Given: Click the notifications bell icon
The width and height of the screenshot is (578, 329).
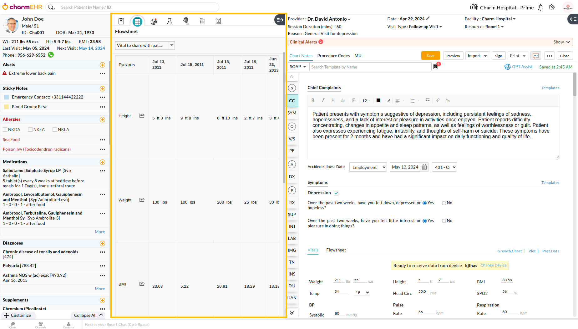Looking at the screenshot, I should tap(540, 8).
